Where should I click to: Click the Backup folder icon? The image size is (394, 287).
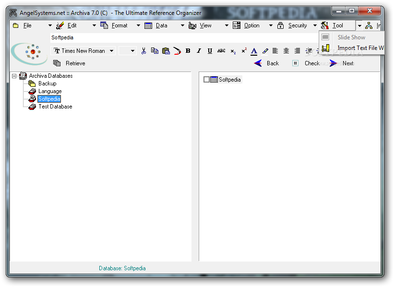click(x=32, y=84)
